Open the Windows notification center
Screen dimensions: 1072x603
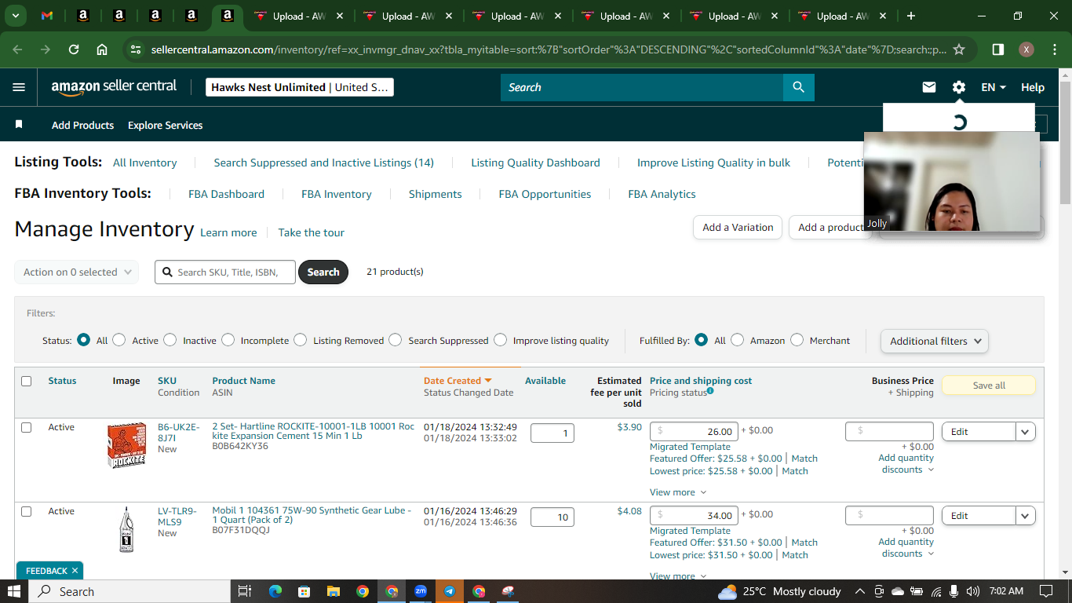[1046, 591]
